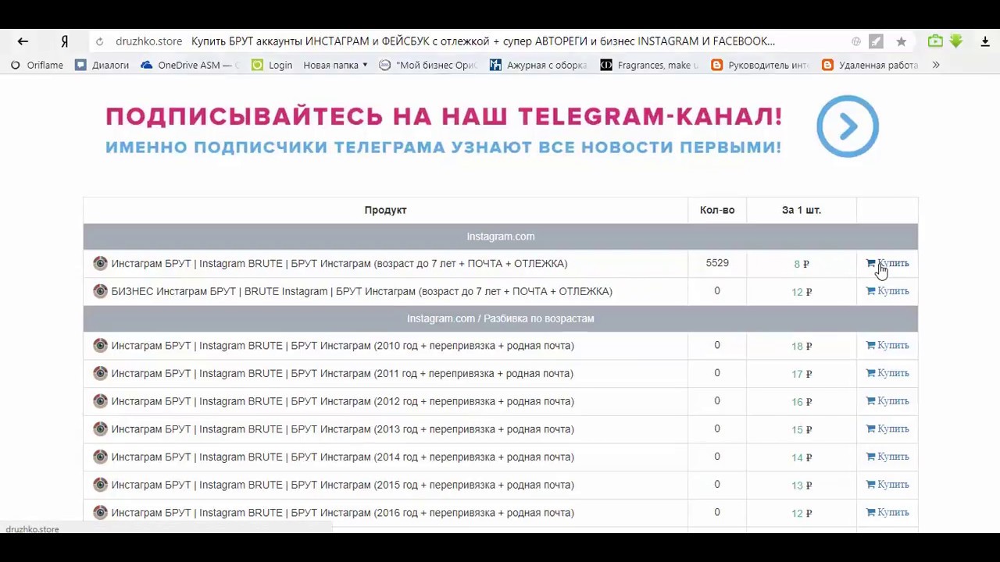Open the green camera extension icon
Viewport: 1000px width, 562px height.
(935, 41)
